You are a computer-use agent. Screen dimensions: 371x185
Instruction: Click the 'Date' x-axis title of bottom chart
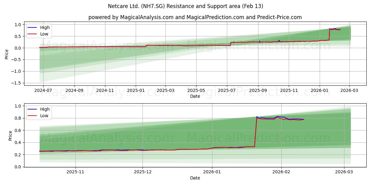pos(195,178)
